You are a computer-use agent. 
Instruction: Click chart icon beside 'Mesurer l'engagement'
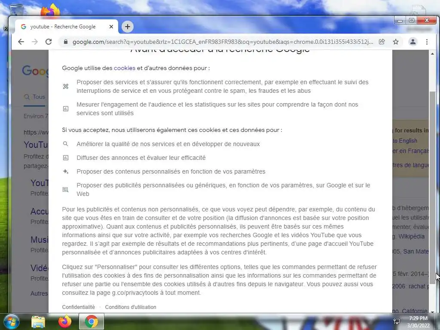coord(66,109)
